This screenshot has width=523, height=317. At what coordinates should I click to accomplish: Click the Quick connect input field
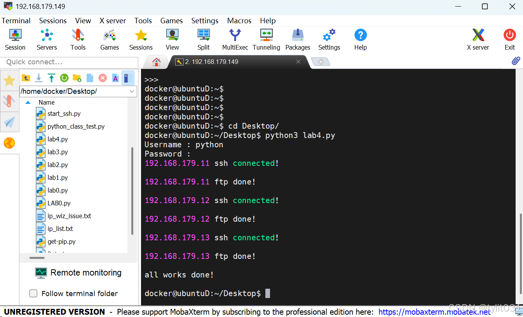69,62
